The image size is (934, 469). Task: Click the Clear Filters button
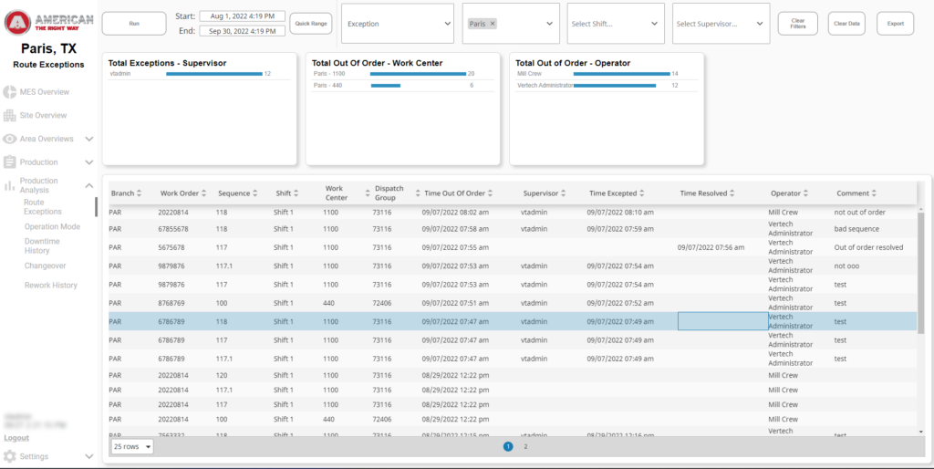coord(797,24)
